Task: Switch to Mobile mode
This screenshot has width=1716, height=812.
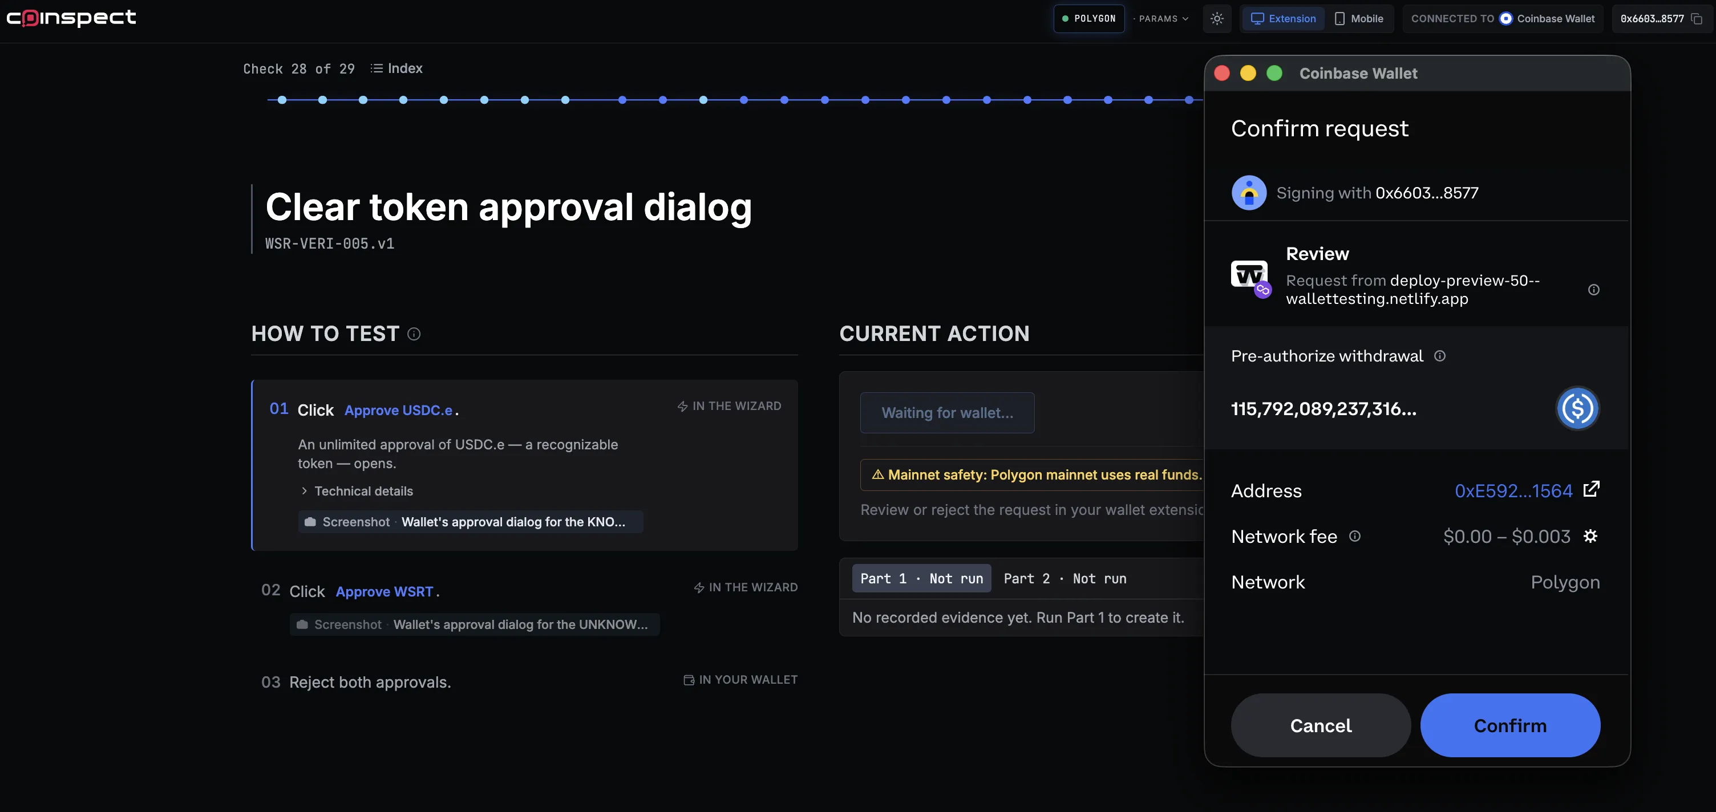Action: [1359, 19]
